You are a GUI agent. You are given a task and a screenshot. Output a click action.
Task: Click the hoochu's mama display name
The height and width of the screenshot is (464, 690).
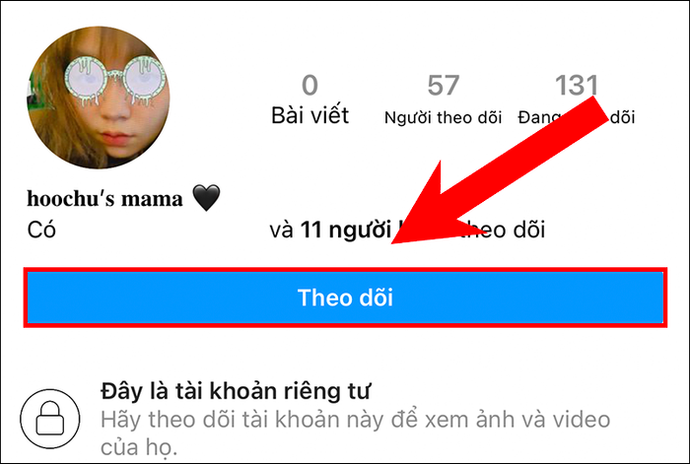[x=104, y=199]
